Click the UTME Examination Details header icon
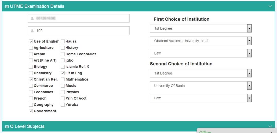This screenshot has height=133, width=277. pyautogui.click(x=7, y=7)
